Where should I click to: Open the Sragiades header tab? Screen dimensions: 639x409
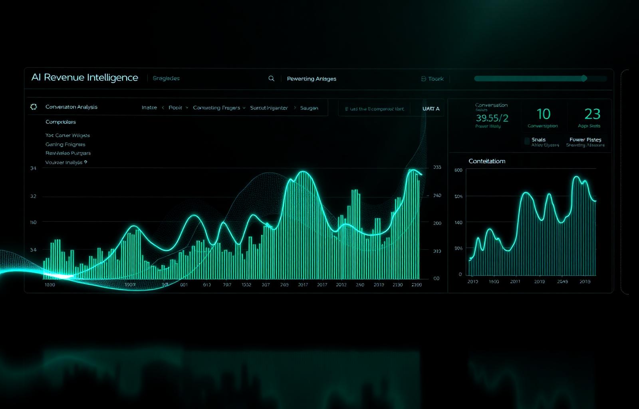(x=166, y=78)
